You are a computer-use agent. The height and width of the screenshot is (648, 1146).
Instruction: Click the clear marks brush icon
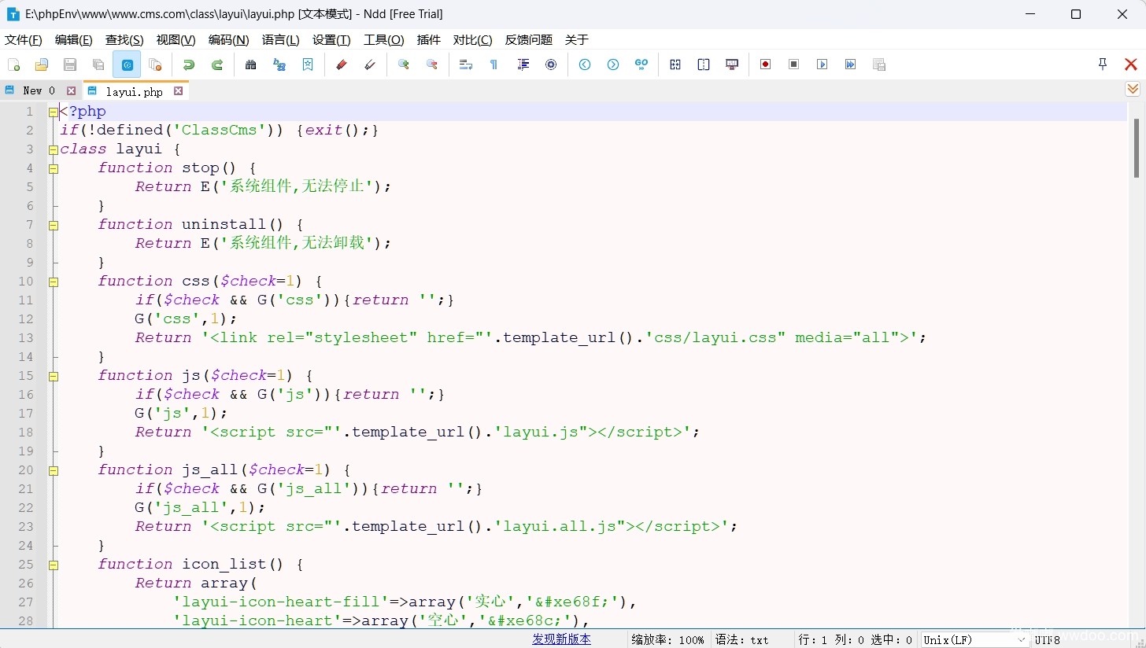point(370,64)
